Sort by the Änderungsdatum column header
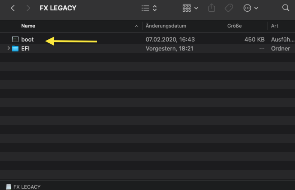Screen dimensions: 295x190 pos(166,26)
